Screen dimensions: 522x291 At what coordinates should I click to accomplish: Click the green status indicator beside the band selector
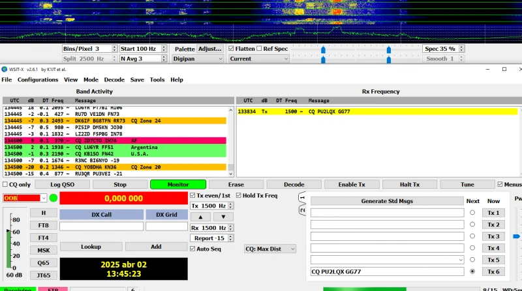pyautogui.click(x=54, y=199)
